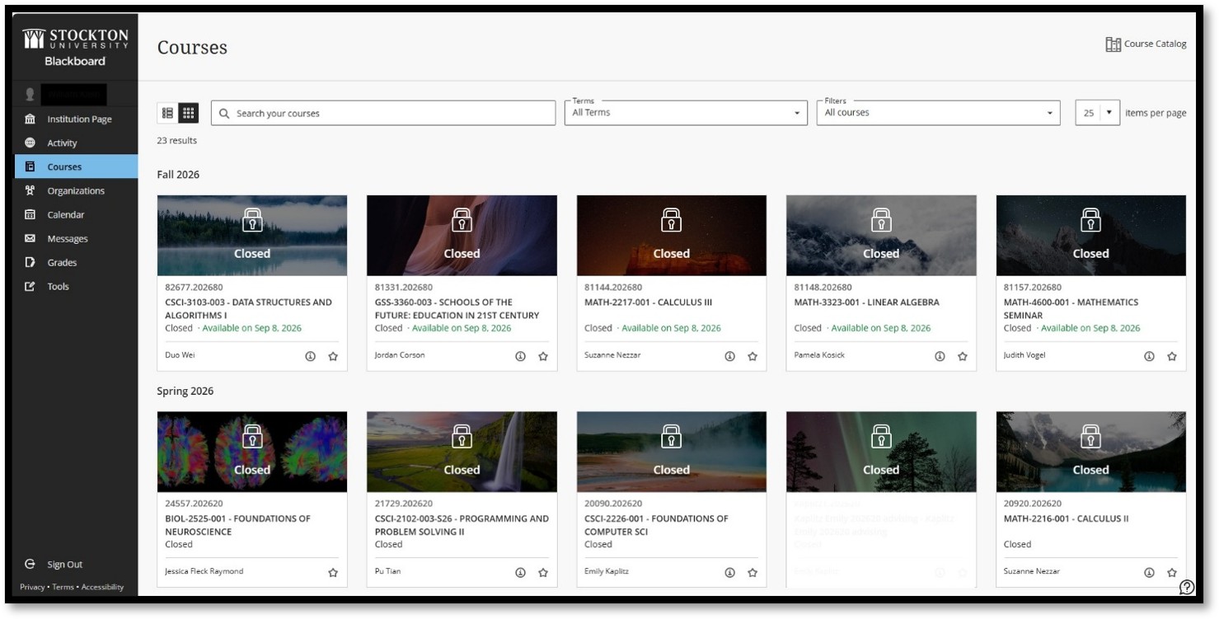Favorite Foundations of Computer Sci course
Image resolution: width=1219 pixels, height=619 pixels.
click(752, 573)
